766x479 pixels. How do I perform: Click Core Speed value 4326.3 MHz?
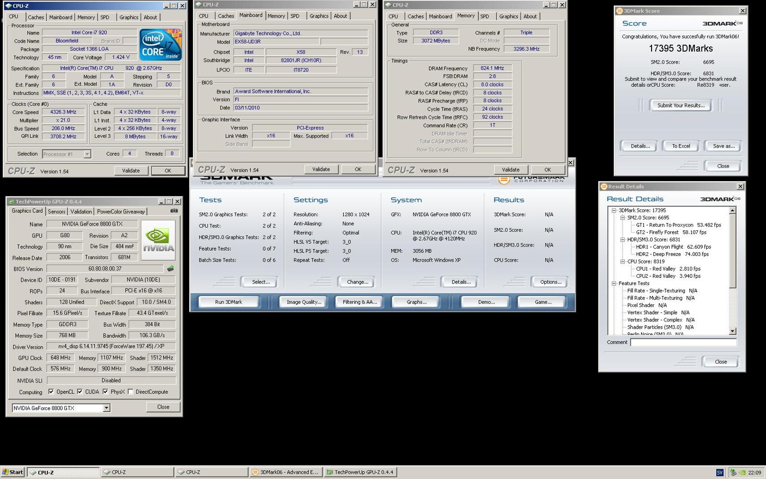pos(64,112)
